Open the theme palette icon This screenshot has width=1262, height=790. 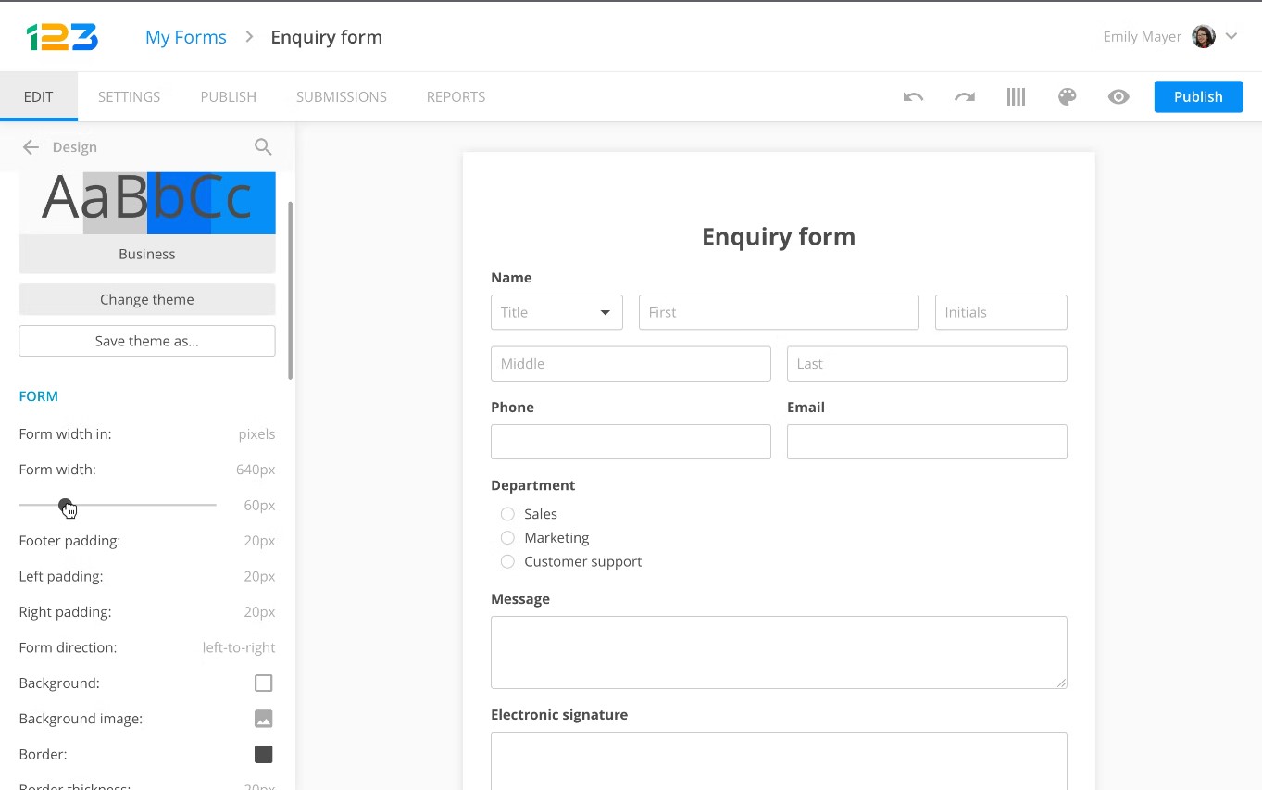point(1067,96)
